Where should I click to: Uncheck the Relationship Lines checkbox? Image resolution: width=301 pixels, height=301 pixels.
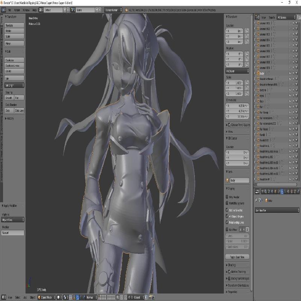(227, 222)
